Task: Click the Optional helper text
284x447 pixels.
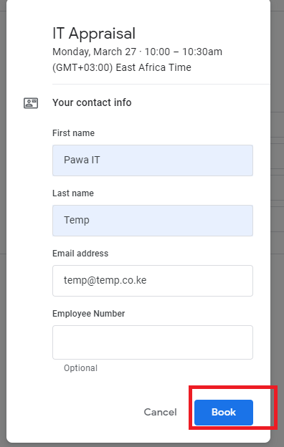Action: [80, 368]
